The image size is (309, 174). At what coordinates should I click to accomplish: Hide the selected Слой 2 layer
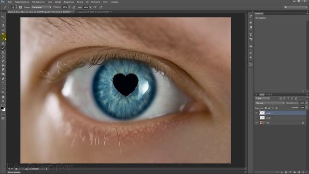[256, 113]
